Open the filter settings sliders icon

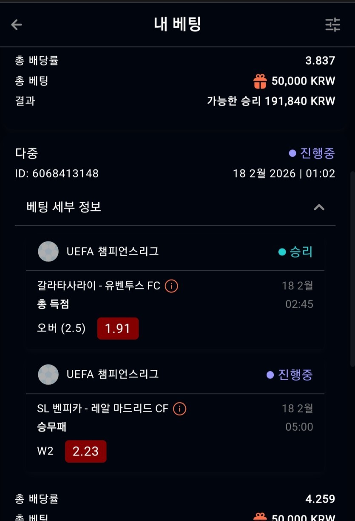coord(332,25)
